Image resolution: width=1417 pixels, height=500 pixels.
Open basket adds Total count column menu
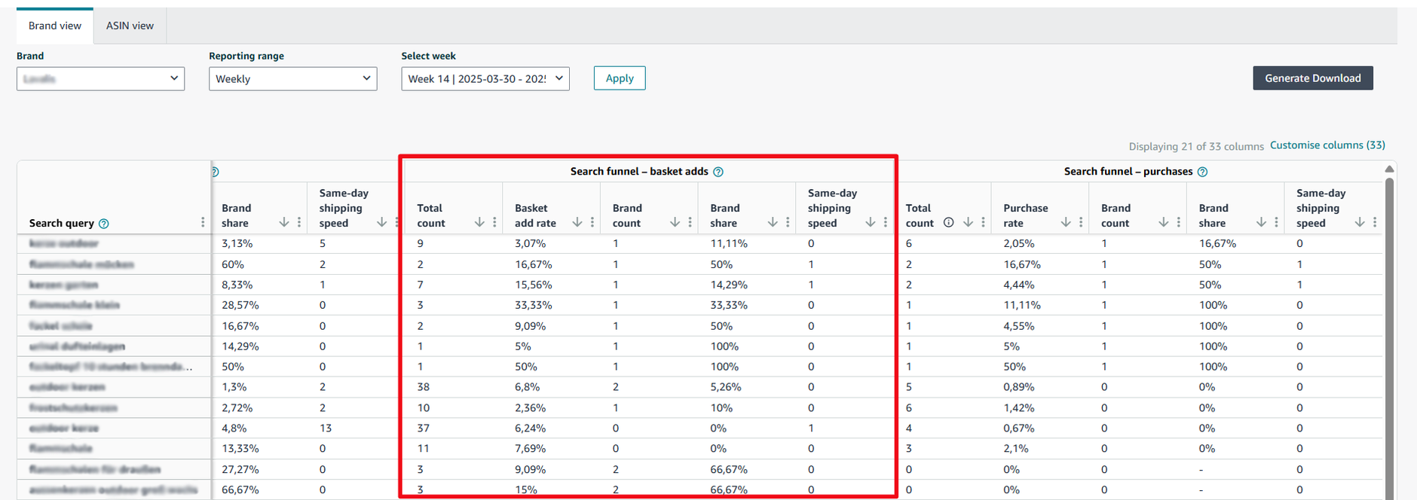tap(494, 222)
